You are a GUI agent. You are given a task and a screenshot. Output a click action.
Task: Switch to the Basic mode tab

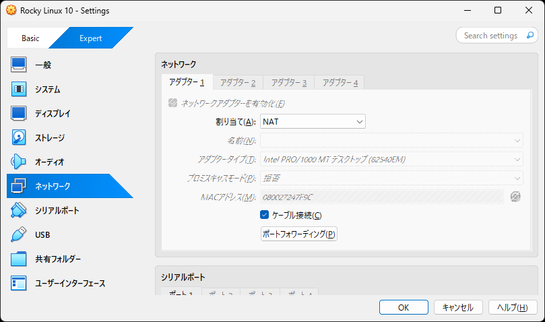click(30, 38)
